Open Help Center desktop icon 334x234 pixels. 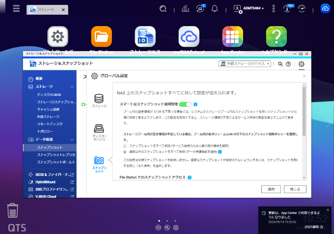click(276, 37)
